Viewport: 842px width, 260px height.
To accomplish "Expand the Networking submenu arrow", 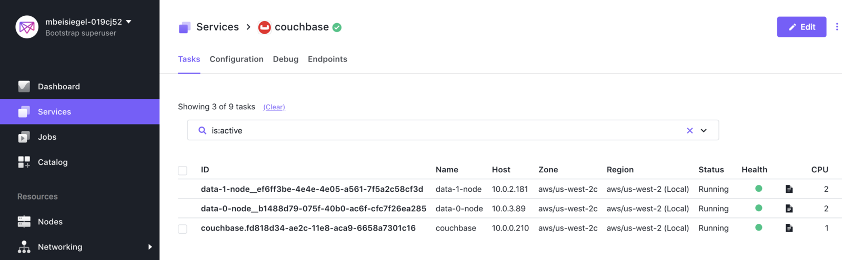I will tap(150, 247).
